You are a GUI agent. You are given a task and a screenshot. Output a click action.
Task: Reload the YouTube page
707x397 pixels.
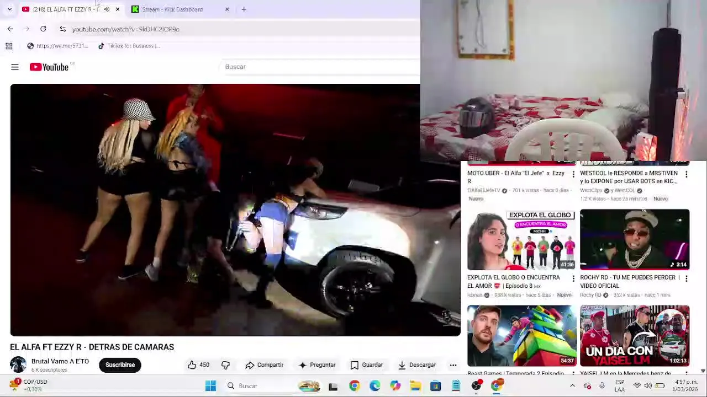coord(43,29)
